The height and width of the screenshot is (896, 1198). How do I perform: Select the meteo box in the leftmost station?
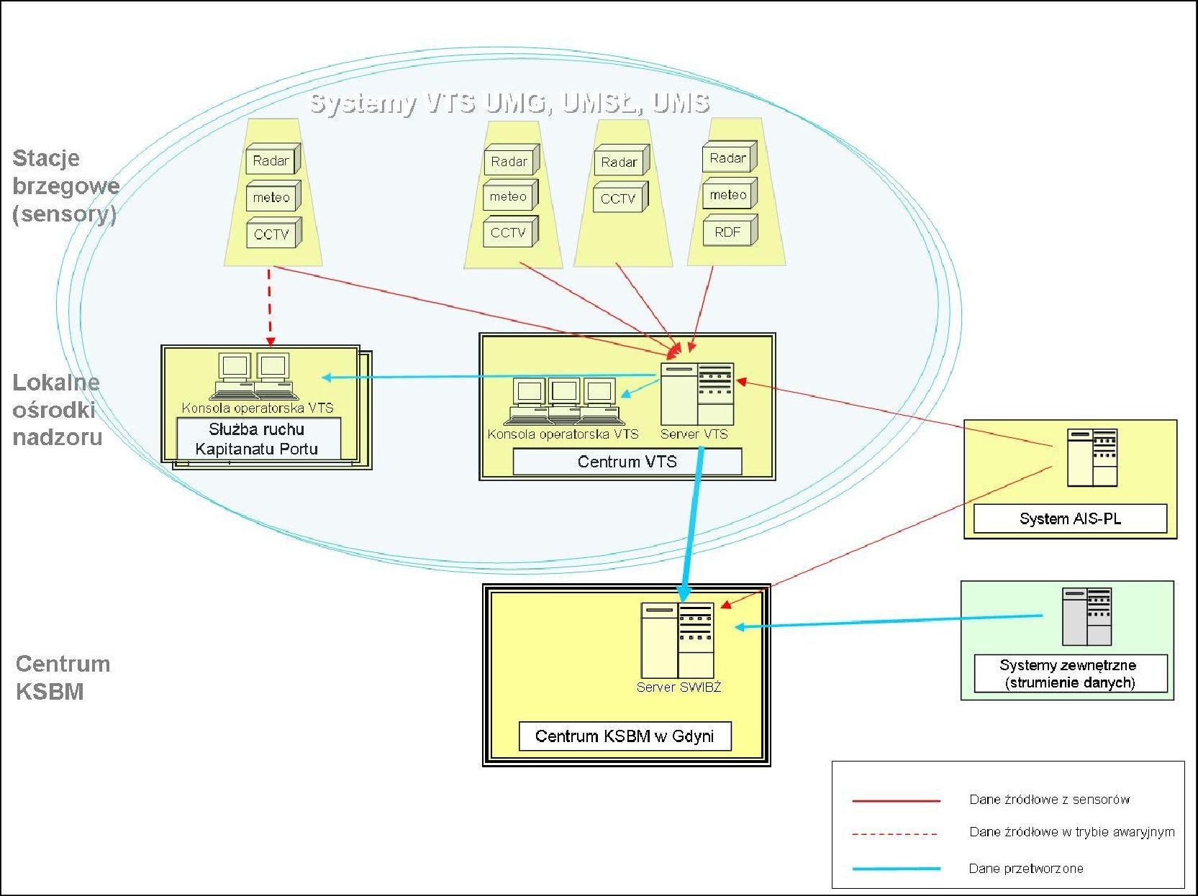pos(273,197)
